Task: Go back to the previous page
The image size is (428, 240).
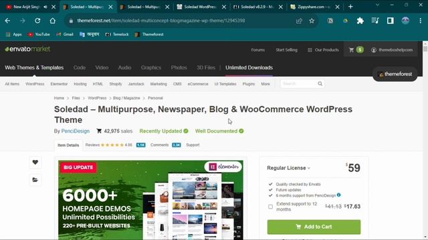Action: [x=7, y=21]
